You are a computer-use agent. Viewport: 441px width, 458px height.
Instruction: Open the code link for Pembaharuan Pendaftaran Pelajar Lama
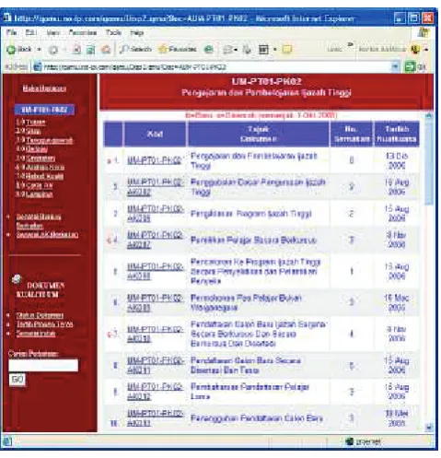click(x=156, y=392)
